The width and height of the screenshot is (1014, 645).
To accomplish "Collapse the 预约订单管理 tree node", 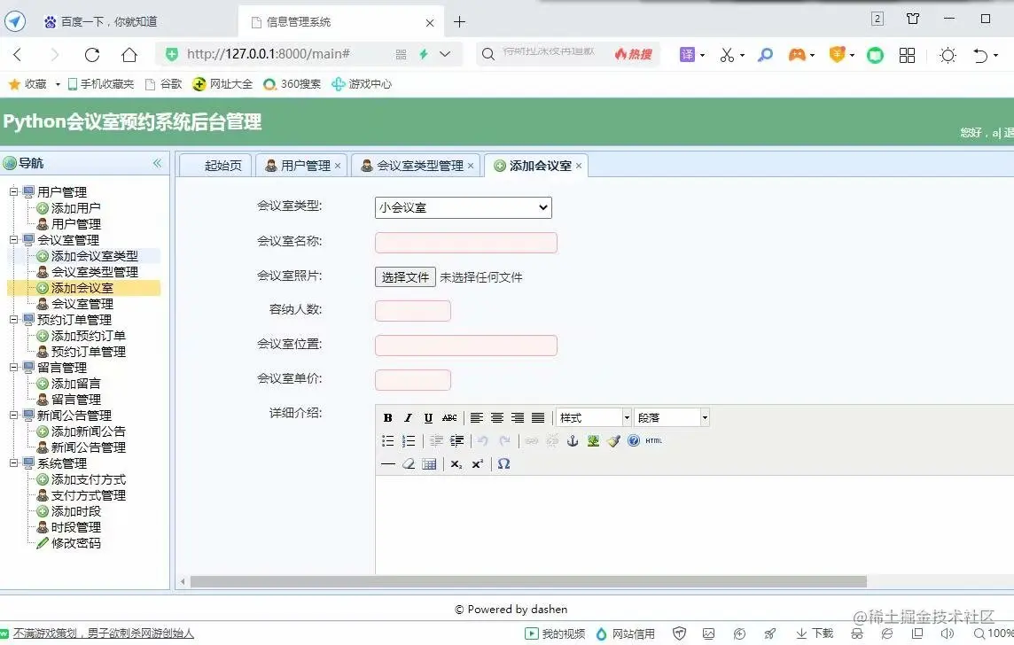I will (x=13, y=319).
